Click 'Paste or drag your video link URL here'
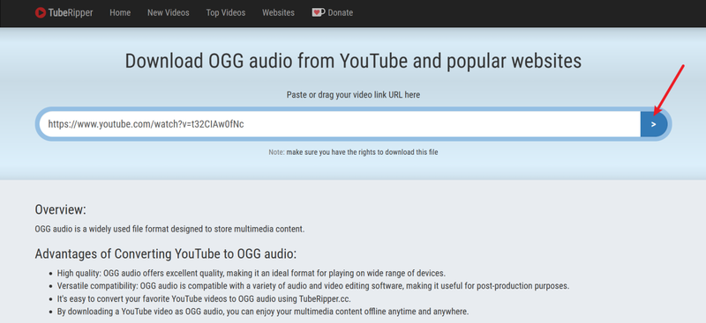This screenshot has height=323, width=706. (353, 95)
